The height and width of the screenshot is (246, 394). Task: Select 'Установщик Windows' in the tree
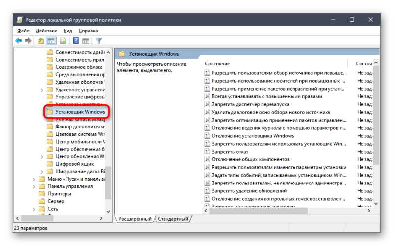80,112
